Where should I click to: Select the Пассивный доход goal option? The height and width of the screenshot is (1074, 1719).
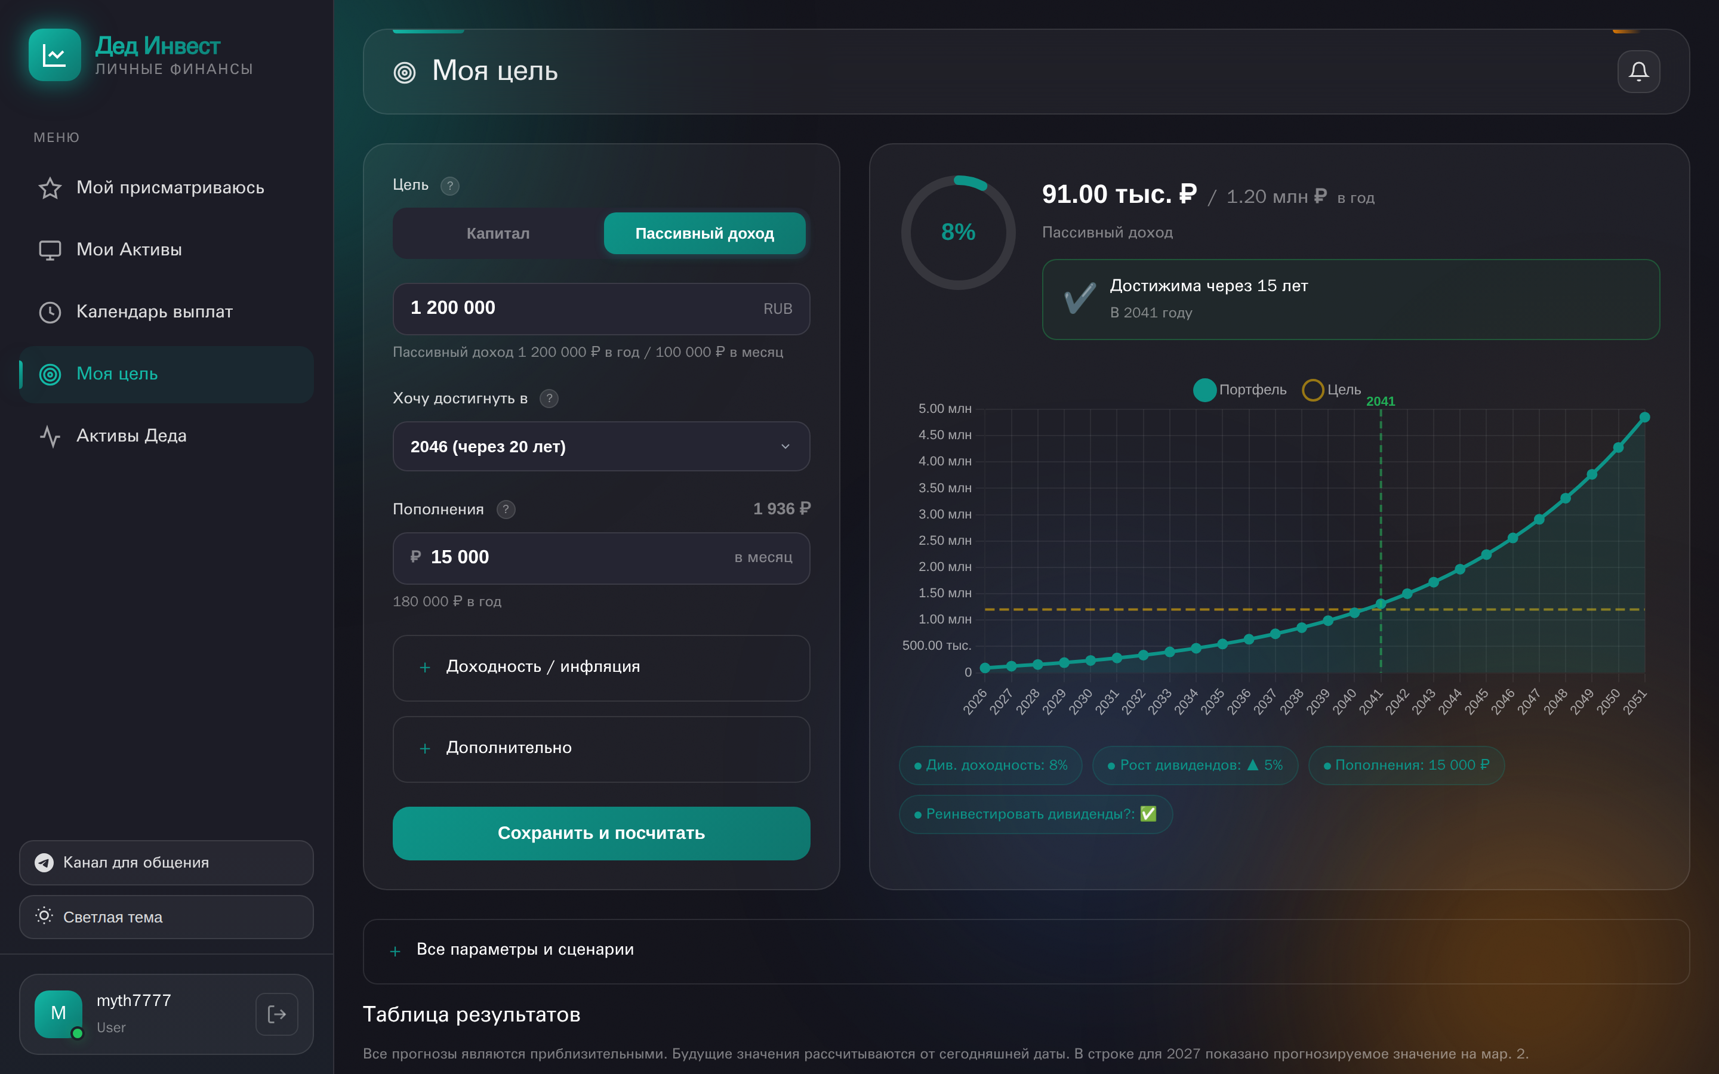[704, 233]
